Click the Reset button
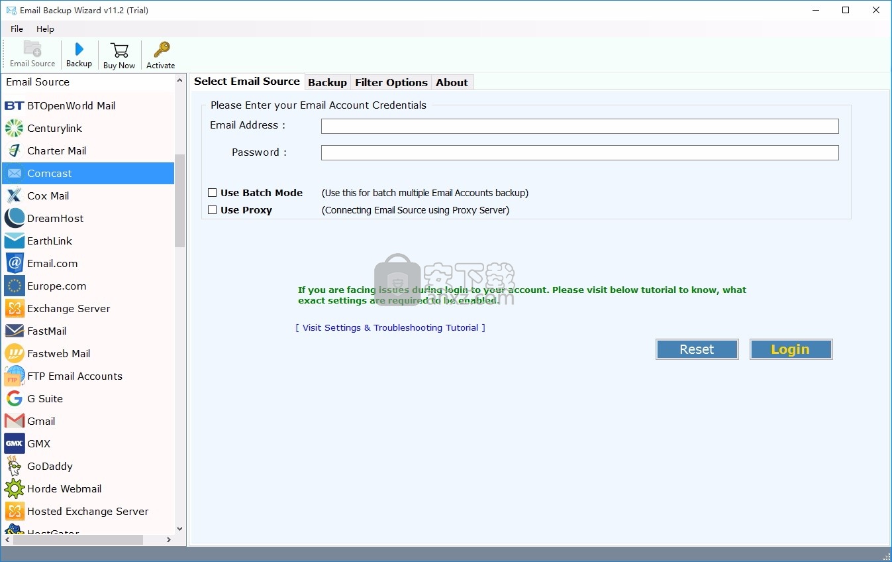This screenshot has height=562, width=892. pos(697,349)
